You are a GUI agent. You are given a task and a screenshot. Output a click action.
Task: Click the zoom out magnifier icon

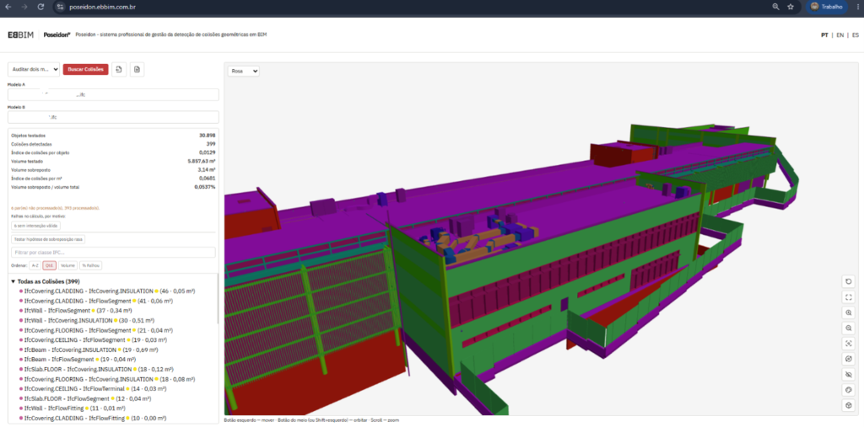(x=849, y=328)
